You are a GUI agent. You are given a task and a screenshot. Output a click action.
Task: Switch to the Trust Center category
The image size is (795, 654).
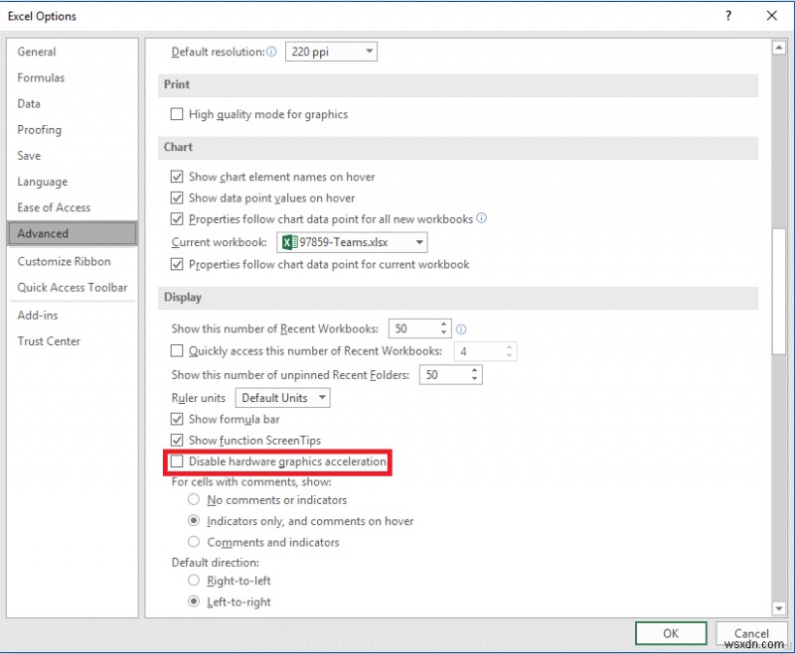click(49, 340)
